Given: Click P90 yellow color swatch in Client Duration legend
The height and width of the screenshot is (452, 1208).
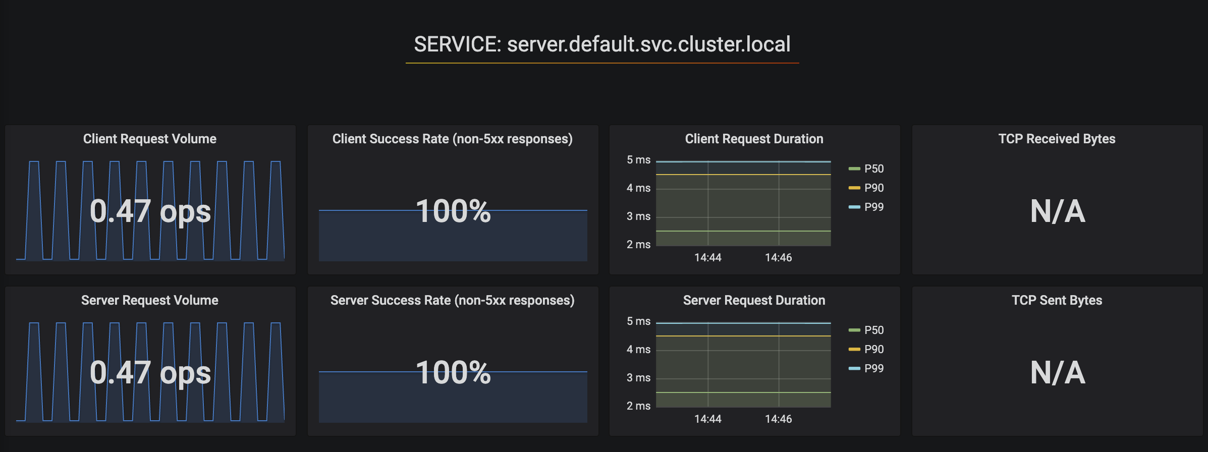Looking at the screenshot, I should pyautogui.click(x=854, y=188).
